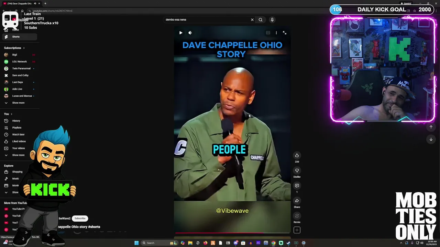
Task: Subscribe to the VibeWave channel
Action: [80, 218]
